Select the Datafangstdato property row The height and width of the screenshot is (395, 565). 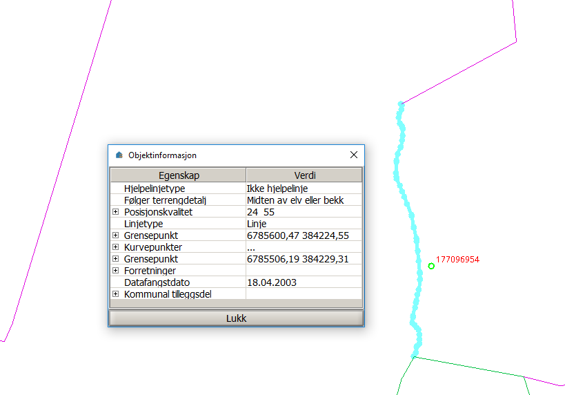click(x=157, y=282)
